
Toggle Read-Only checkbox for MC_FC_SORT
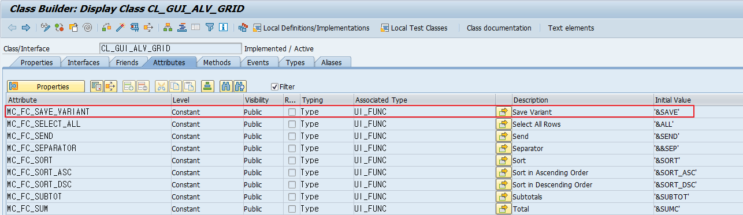[x=292, y=160]
